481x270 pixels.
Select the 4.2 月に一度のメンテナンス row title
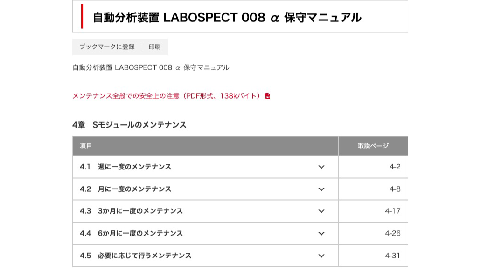point(125,189)
